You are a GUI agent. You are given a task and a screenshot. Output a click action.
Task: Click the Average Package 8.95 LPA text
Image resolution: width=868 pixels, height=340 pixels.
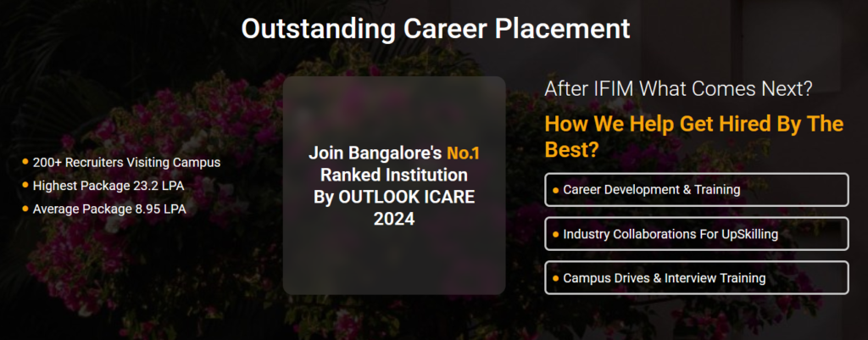(109, 209)
